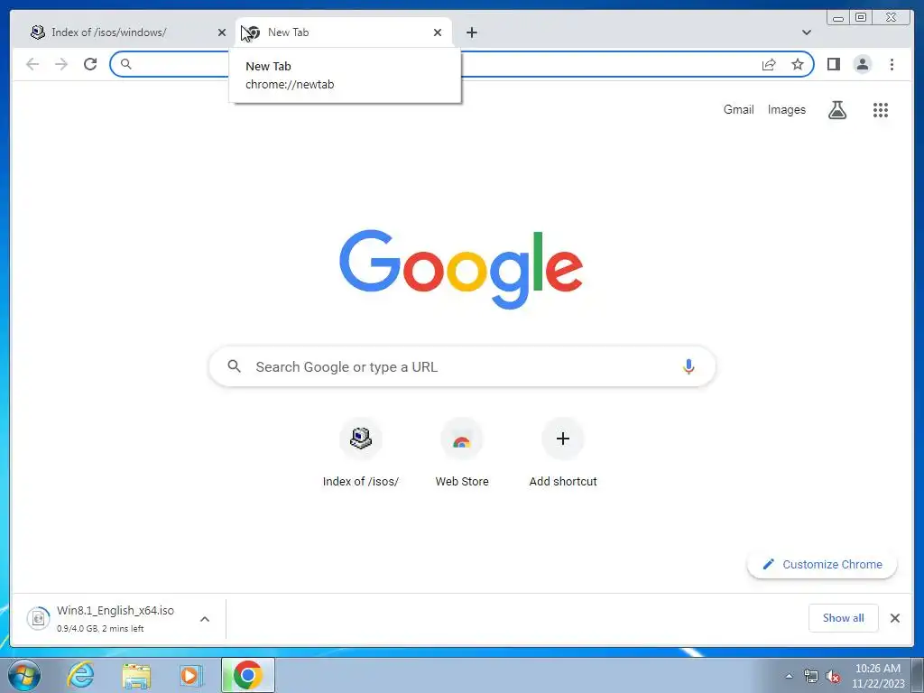This screenshot has width=924, height=693.
Task: Reload the current page
Action: pyautogui.click(x=90, y=64)
